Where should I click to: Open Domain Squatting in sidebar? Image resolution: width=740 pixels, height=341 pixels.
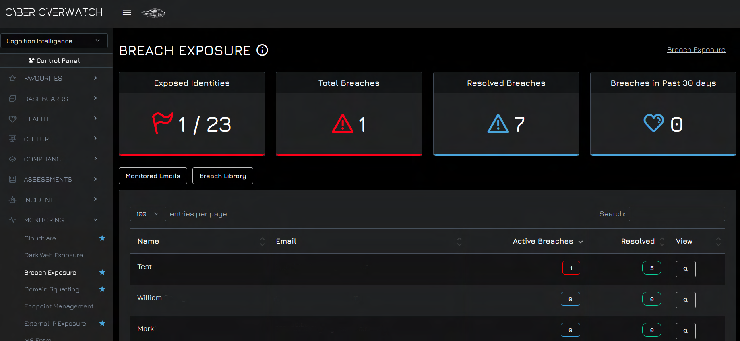(x=52, y=289)
